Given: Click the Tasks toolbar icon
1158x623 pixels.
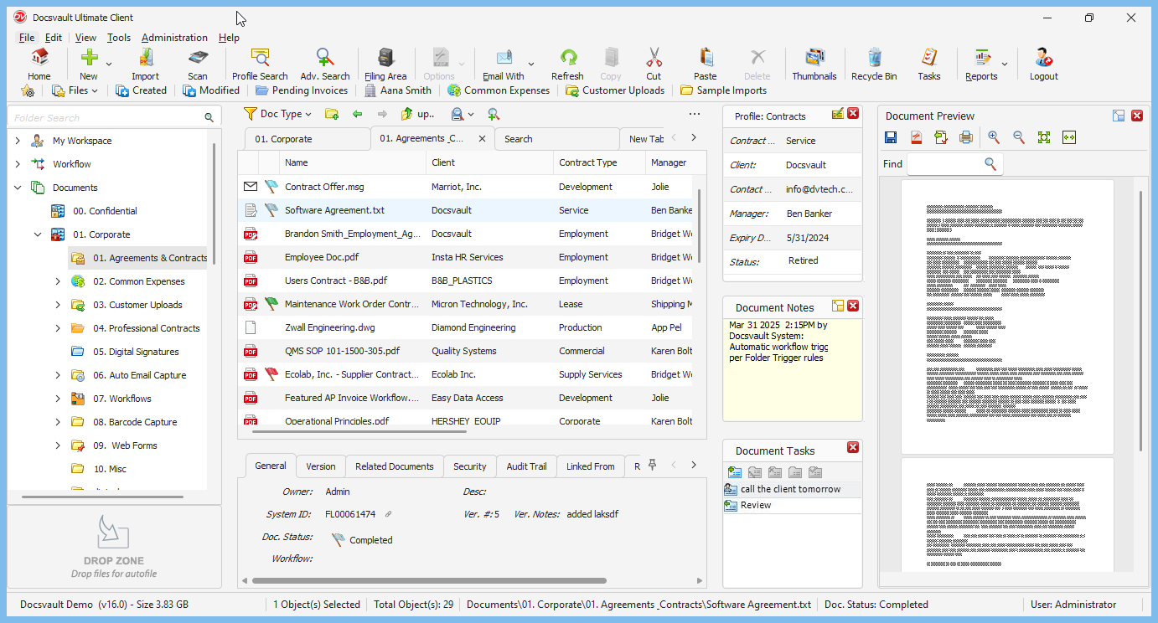Looking at the screenshot, I should 928,64.
